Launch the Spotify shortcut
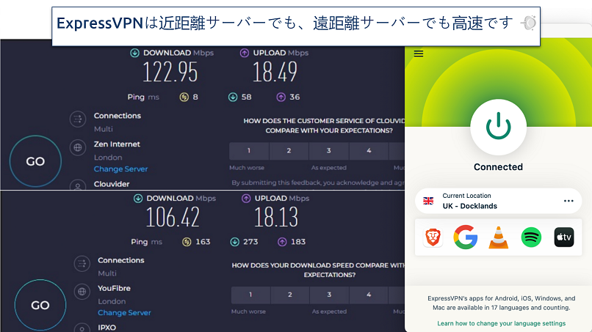Screen dimensions: 592x332 tap(531, 237)
